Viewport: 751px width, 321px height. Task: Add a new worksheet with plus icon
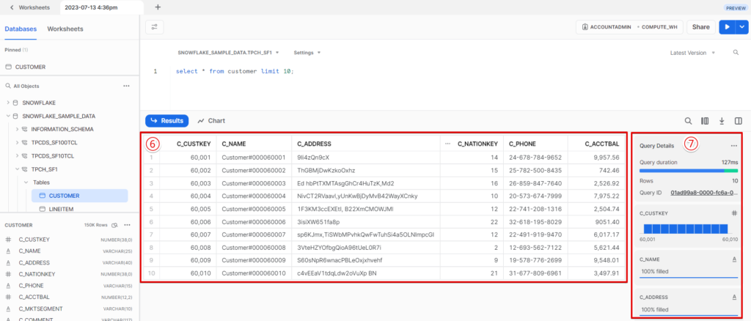click(158, 7)
